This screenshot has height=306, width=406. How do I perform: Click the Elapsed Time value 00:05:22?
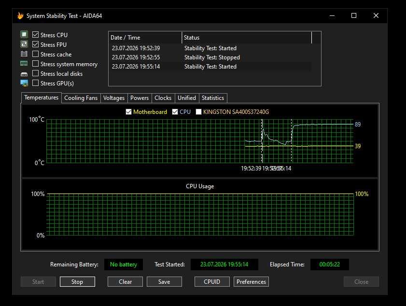coord(330,264)
